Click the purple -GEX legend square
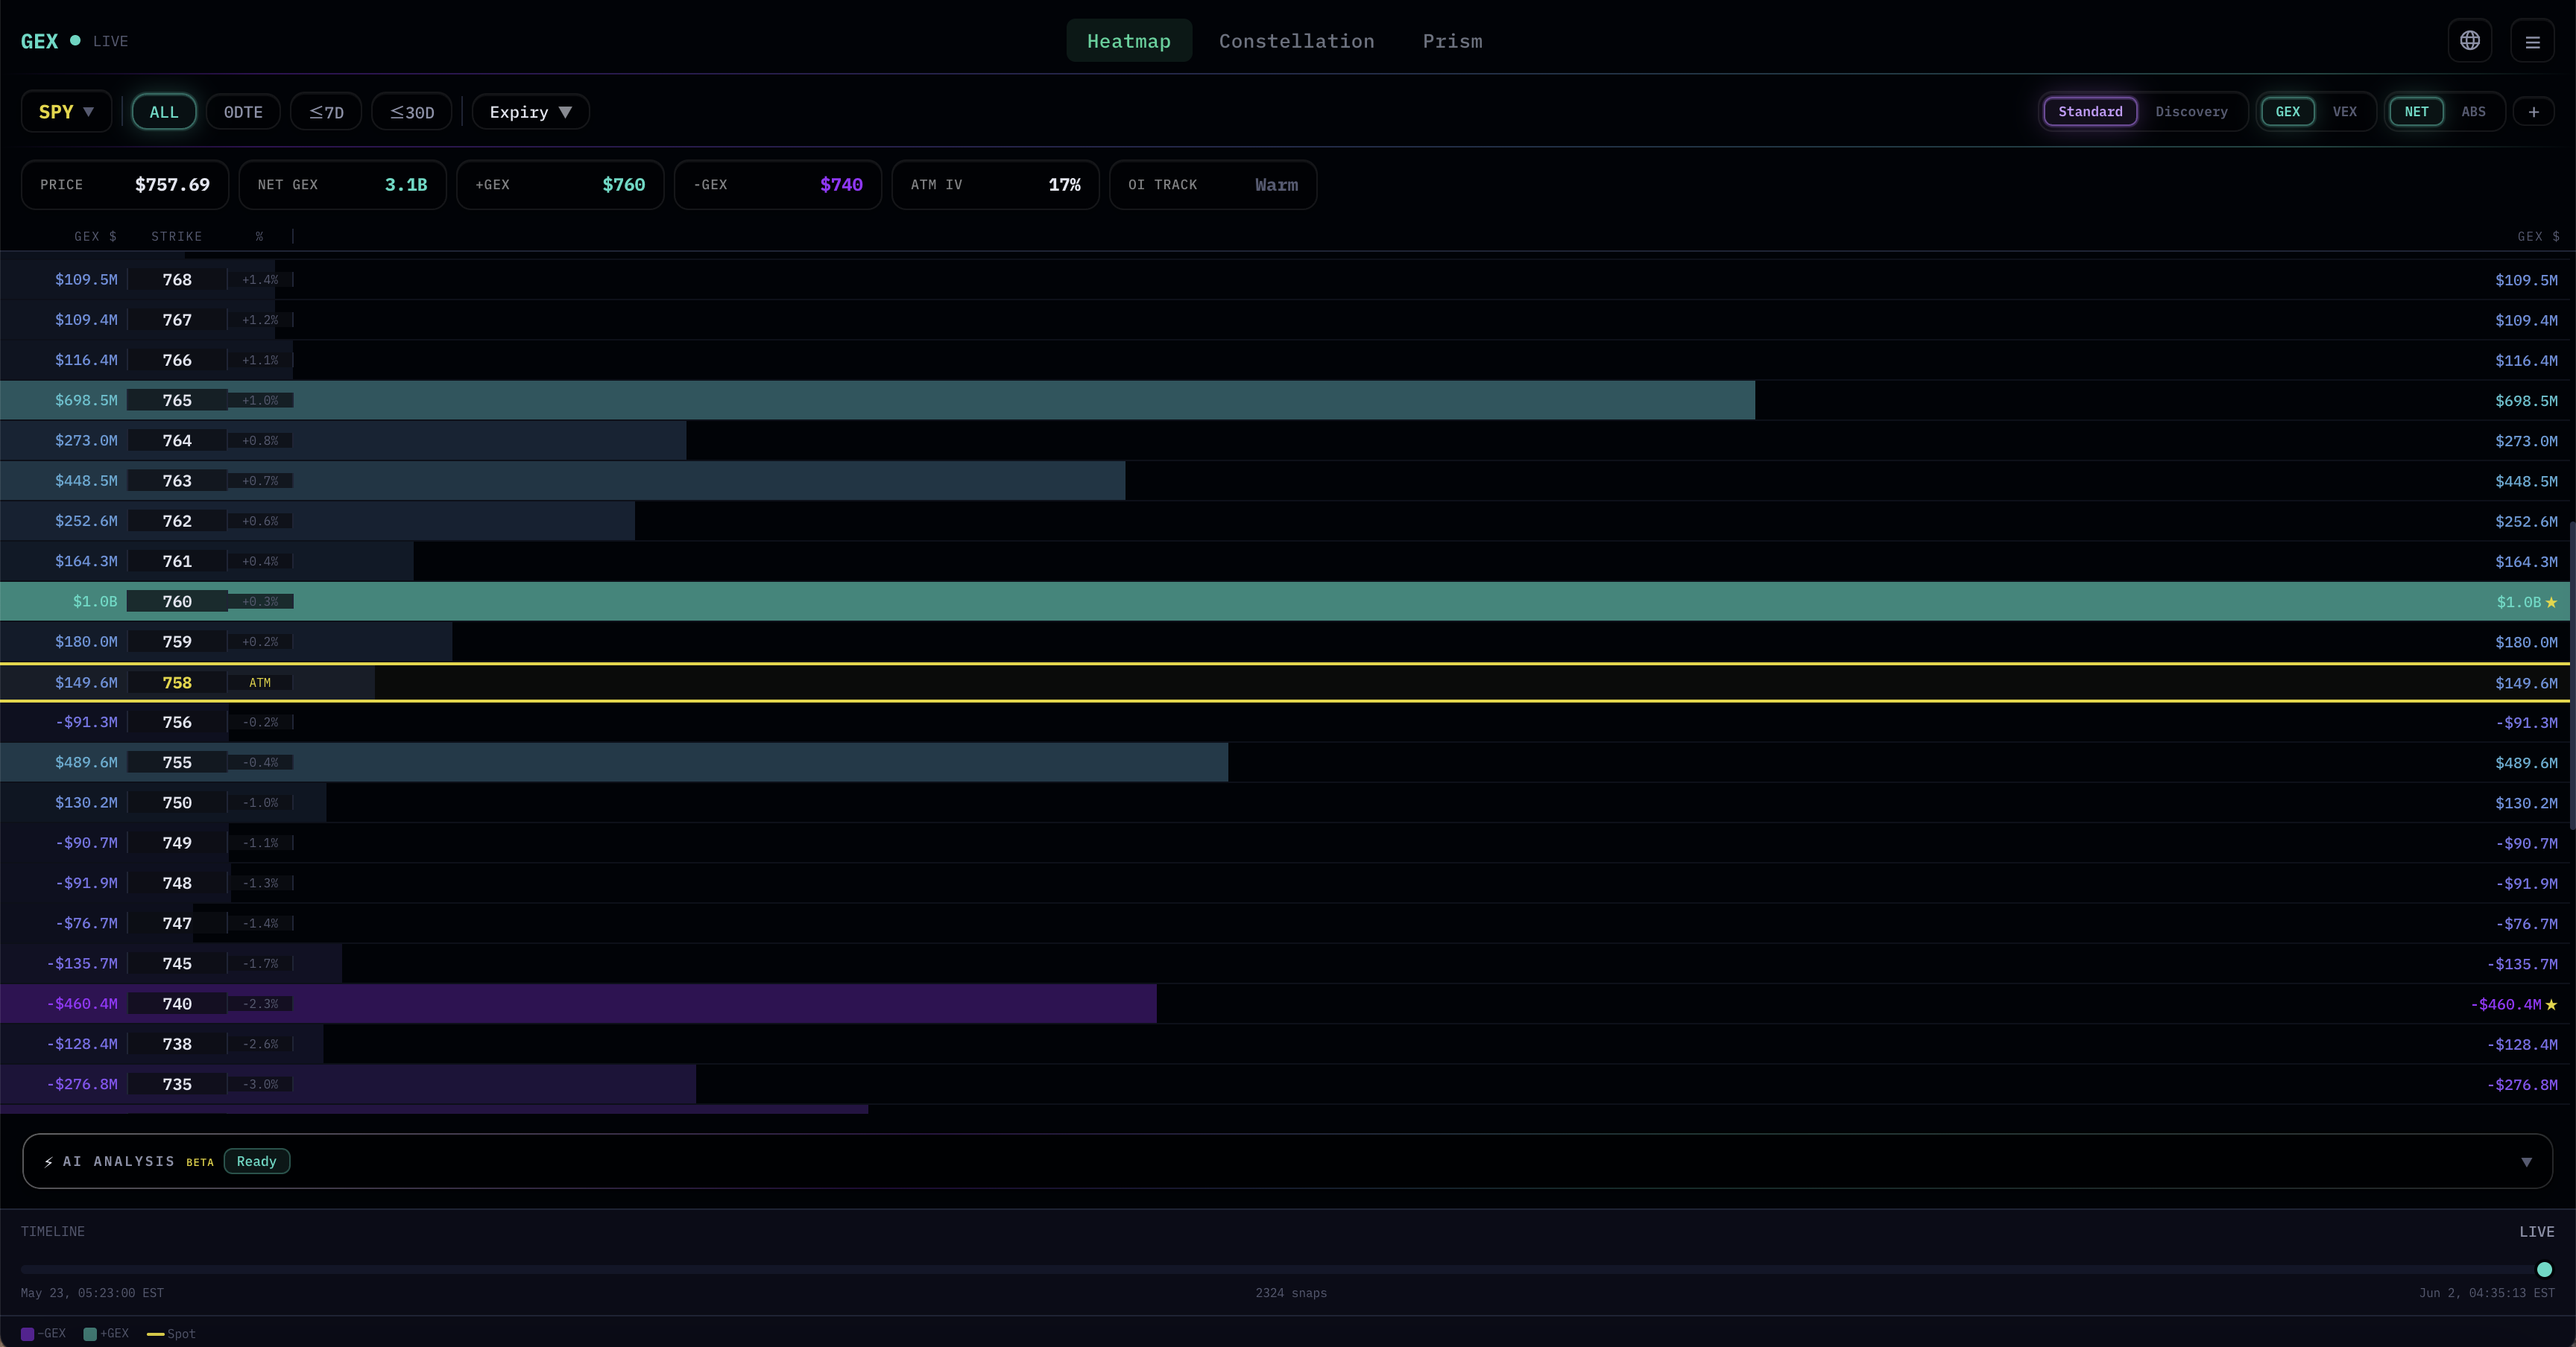This screenshot has height=1347, width=2576. tap(28, 1334)
